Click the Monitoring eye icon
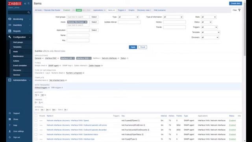This screenshot has height=142, width=252. [10, 19]
